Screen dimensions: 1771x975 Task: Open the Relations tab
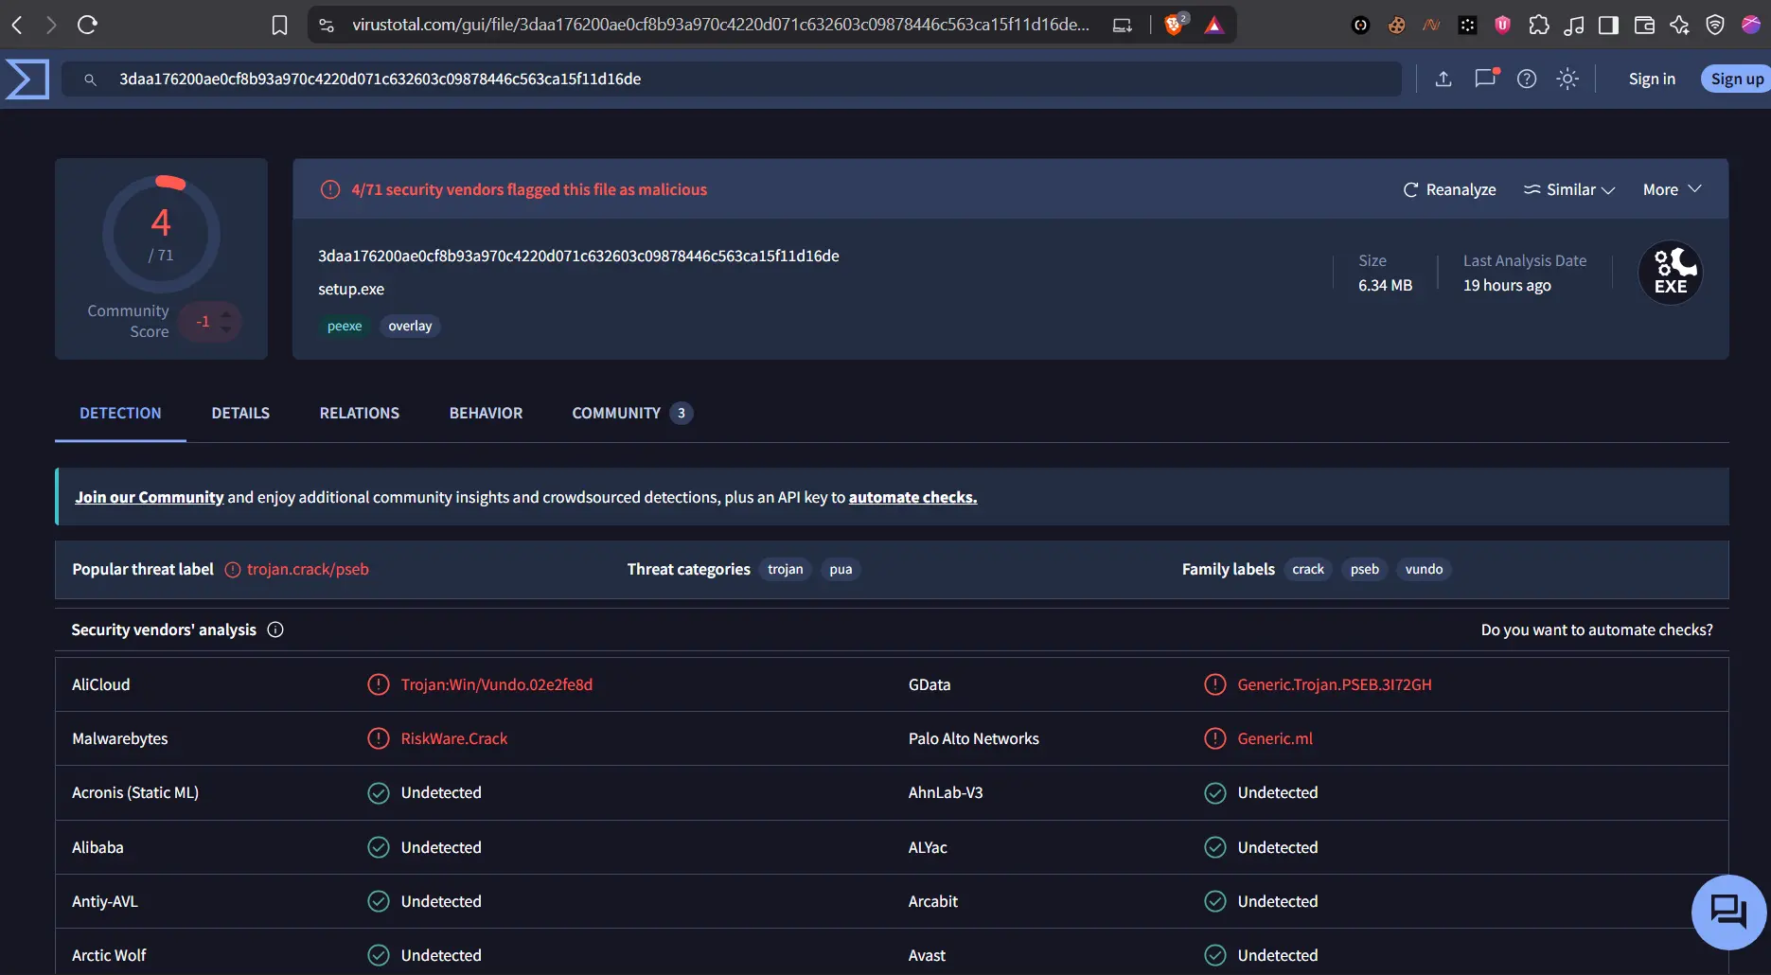(360, 413)
